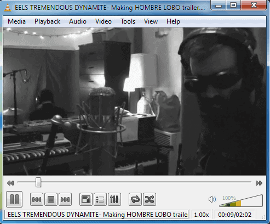The height and width of the screenshot is (224, 270).
Task: Show the playlist panel
Action: (x=100, y=199)
